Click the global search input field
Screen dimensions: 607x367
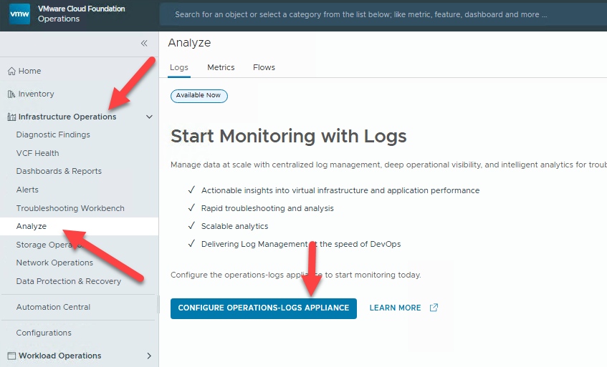[x=380, y=14]
